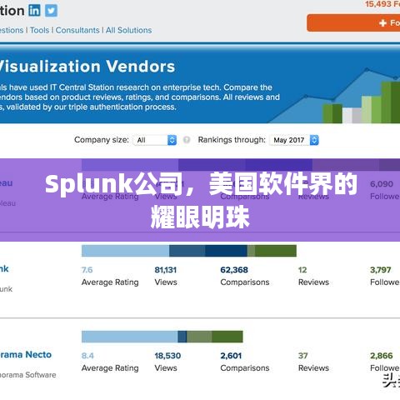Open the Rankings through May 2017 dropdown
The height and width of the screenshot is (400, 400).
tap(294, 140)
